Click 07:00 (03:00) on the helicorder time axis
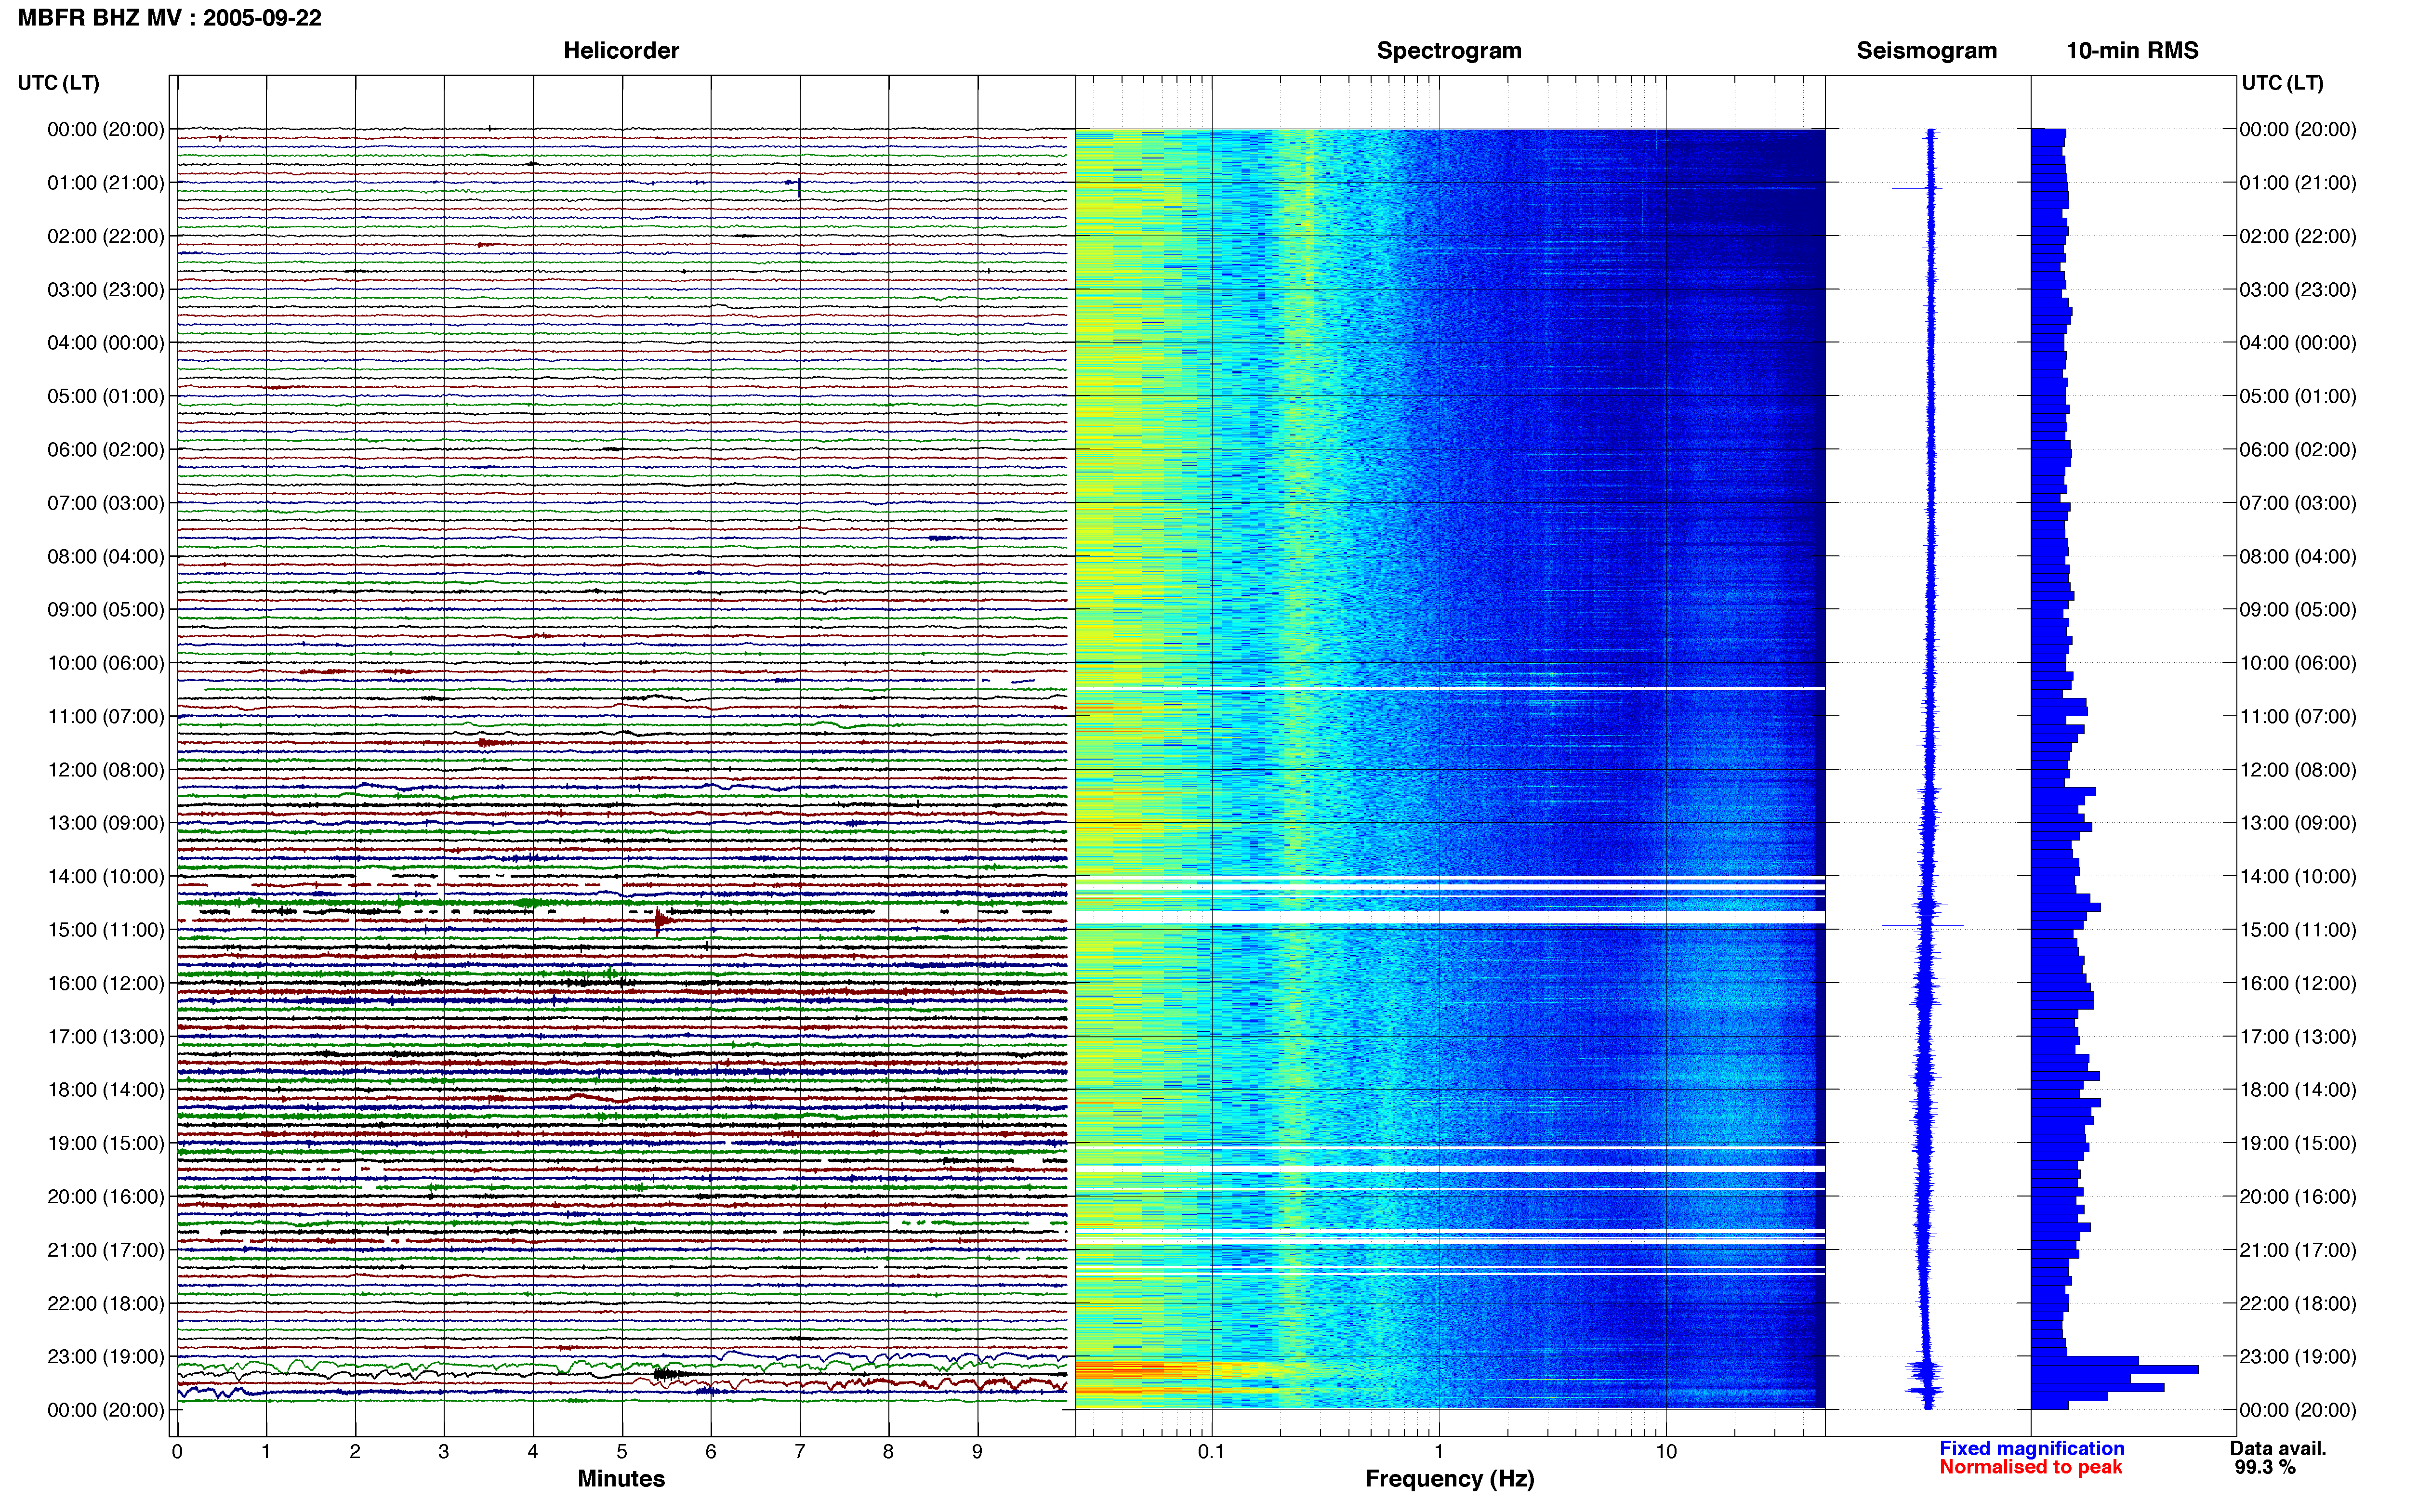Screen dimensions: 2418x1512 (x=106, y=503)
